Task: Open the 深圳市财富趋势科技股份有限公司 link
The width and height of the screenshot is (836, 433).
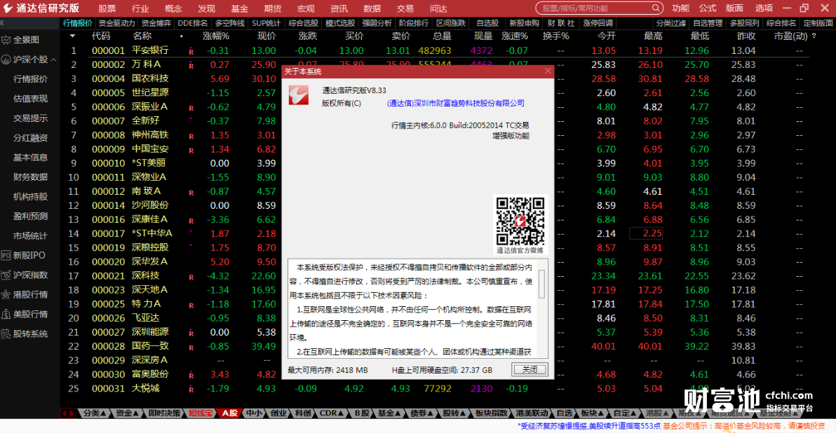Action: click(455, 103)
